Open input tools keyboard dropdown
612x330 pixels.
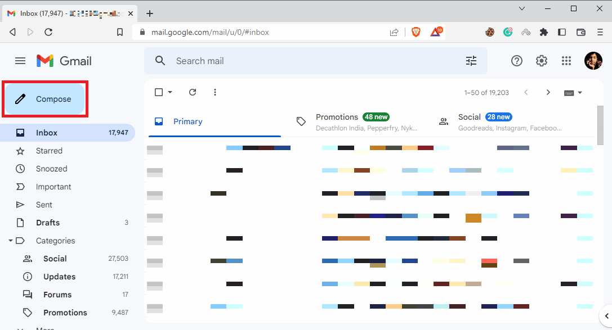[x=573, y=93]
